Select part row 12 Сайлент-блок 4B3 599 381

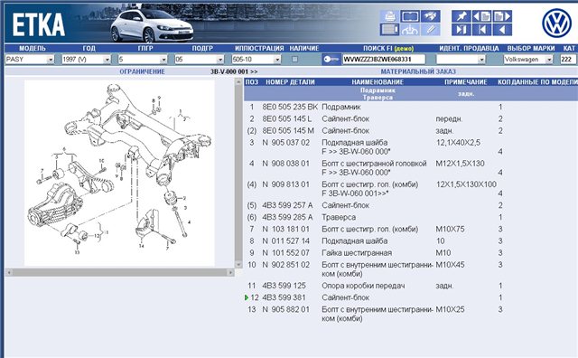(373, 297)
